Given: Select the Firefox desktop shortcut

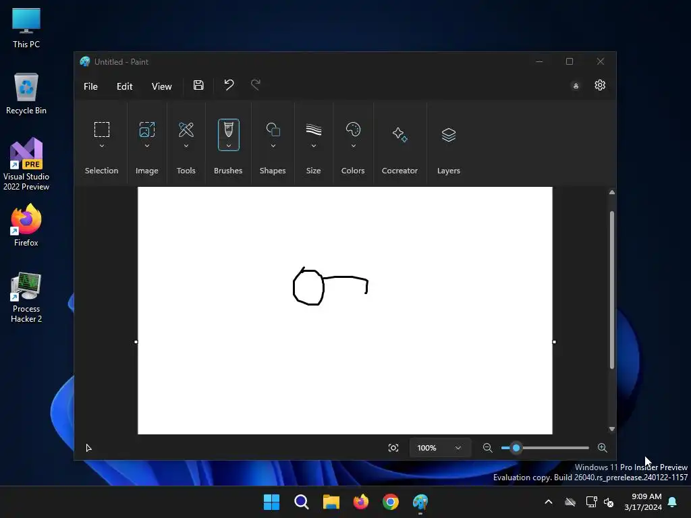Looking at the screenshot, I should (26, 225).
